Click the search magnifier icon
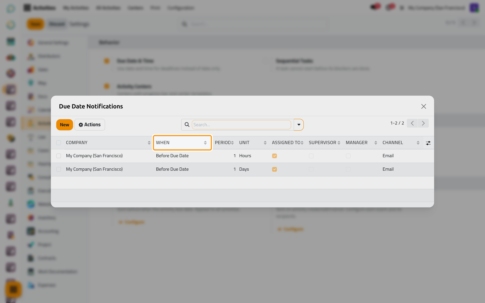Viewport: 485px width, 303px height. tap(187, 125)
